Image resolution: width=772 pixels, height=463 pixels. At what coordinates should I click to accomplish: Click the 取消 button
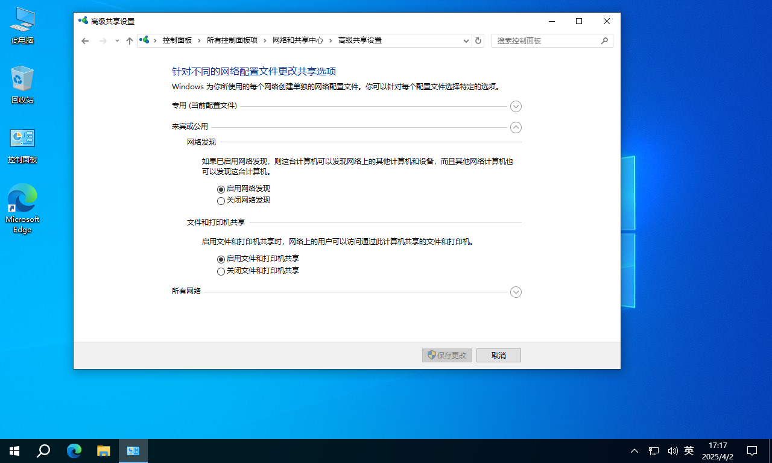tap(499, 355)
